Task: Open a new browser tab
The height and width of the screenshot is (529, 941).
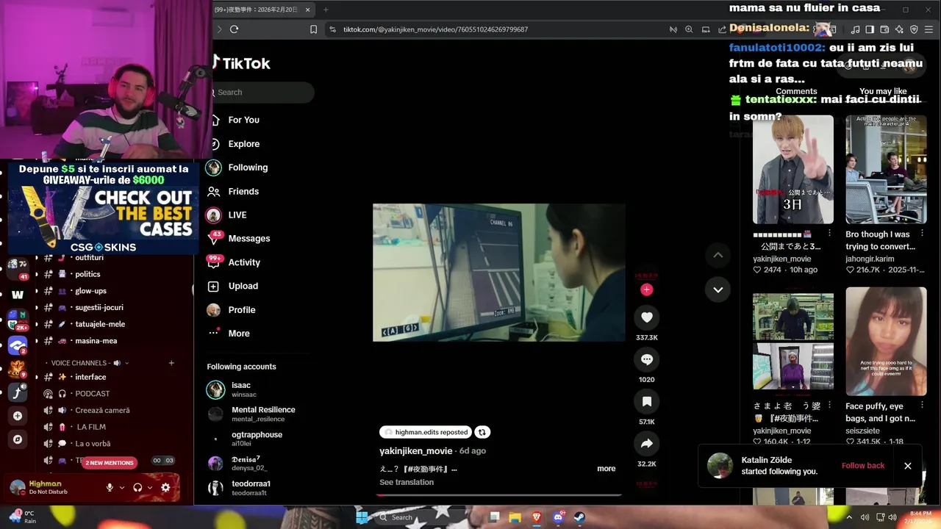Action: 326,10
